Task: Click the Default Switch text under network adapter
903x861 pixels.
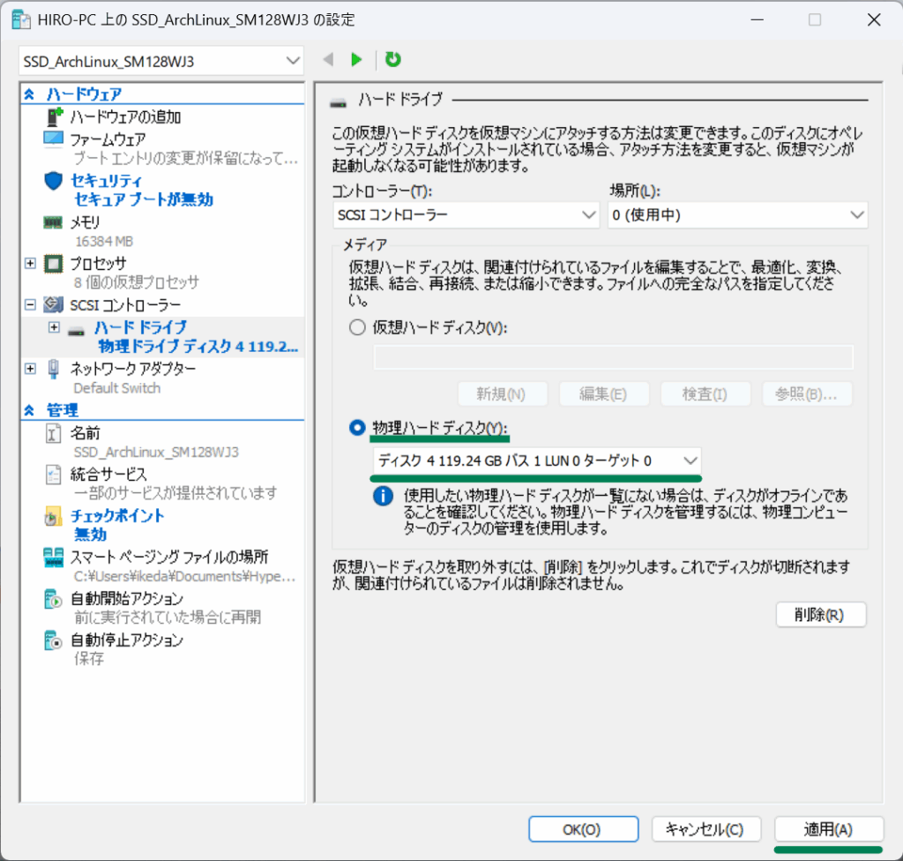Action: [x=117, y=388]
